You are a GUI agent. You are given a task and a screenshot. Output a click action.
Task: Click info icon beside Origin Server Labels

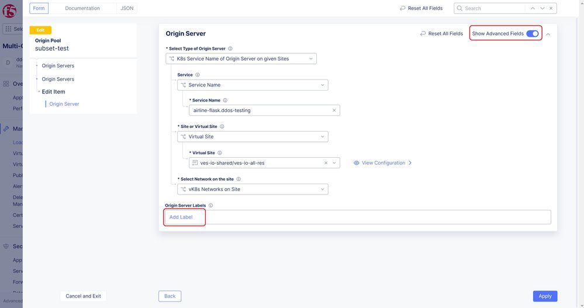[x=210, y=206]
